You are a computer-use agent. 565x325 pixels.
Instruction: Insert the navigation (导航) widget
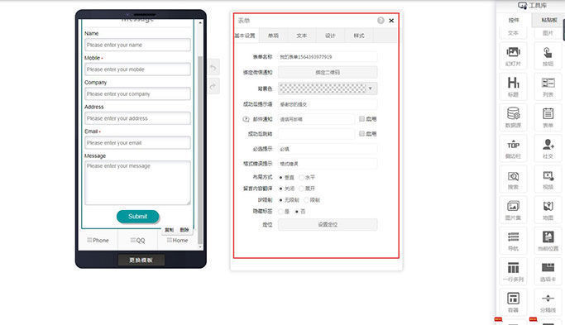513,241
